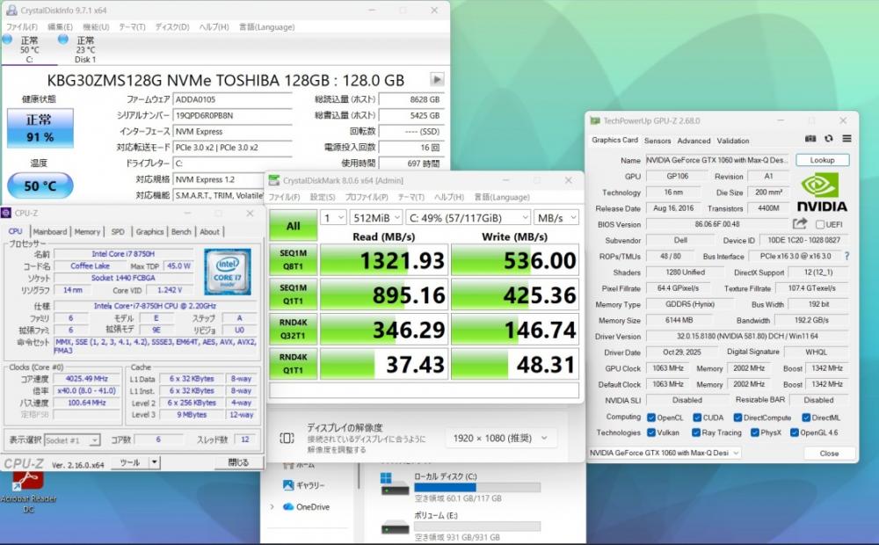Click the Close button in GPU-Z
Image resolution: width=879 pixels, height=545 pixels.
[x=829, y=453]
